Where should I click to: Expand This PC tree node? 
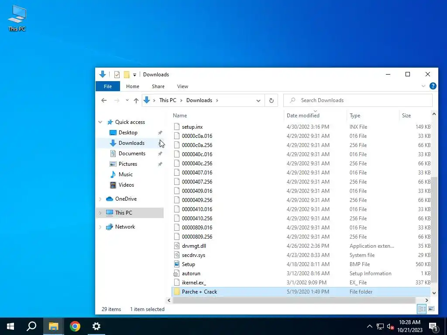point(100,213)
